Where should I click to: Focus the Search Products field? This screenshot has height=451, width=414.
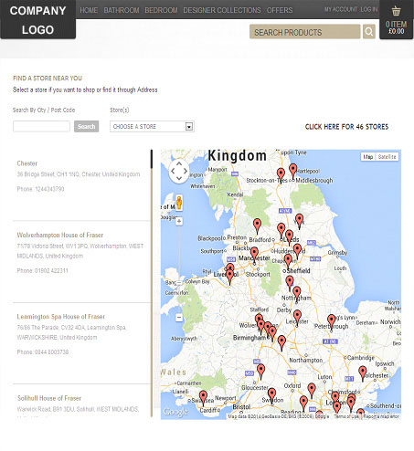(x=305, y=32)
